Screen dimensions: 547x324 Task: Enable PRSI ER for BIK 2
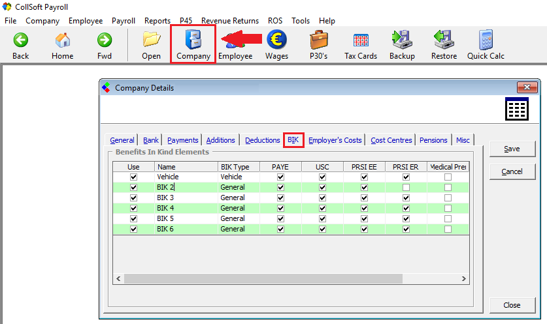(x=406, y=187)
